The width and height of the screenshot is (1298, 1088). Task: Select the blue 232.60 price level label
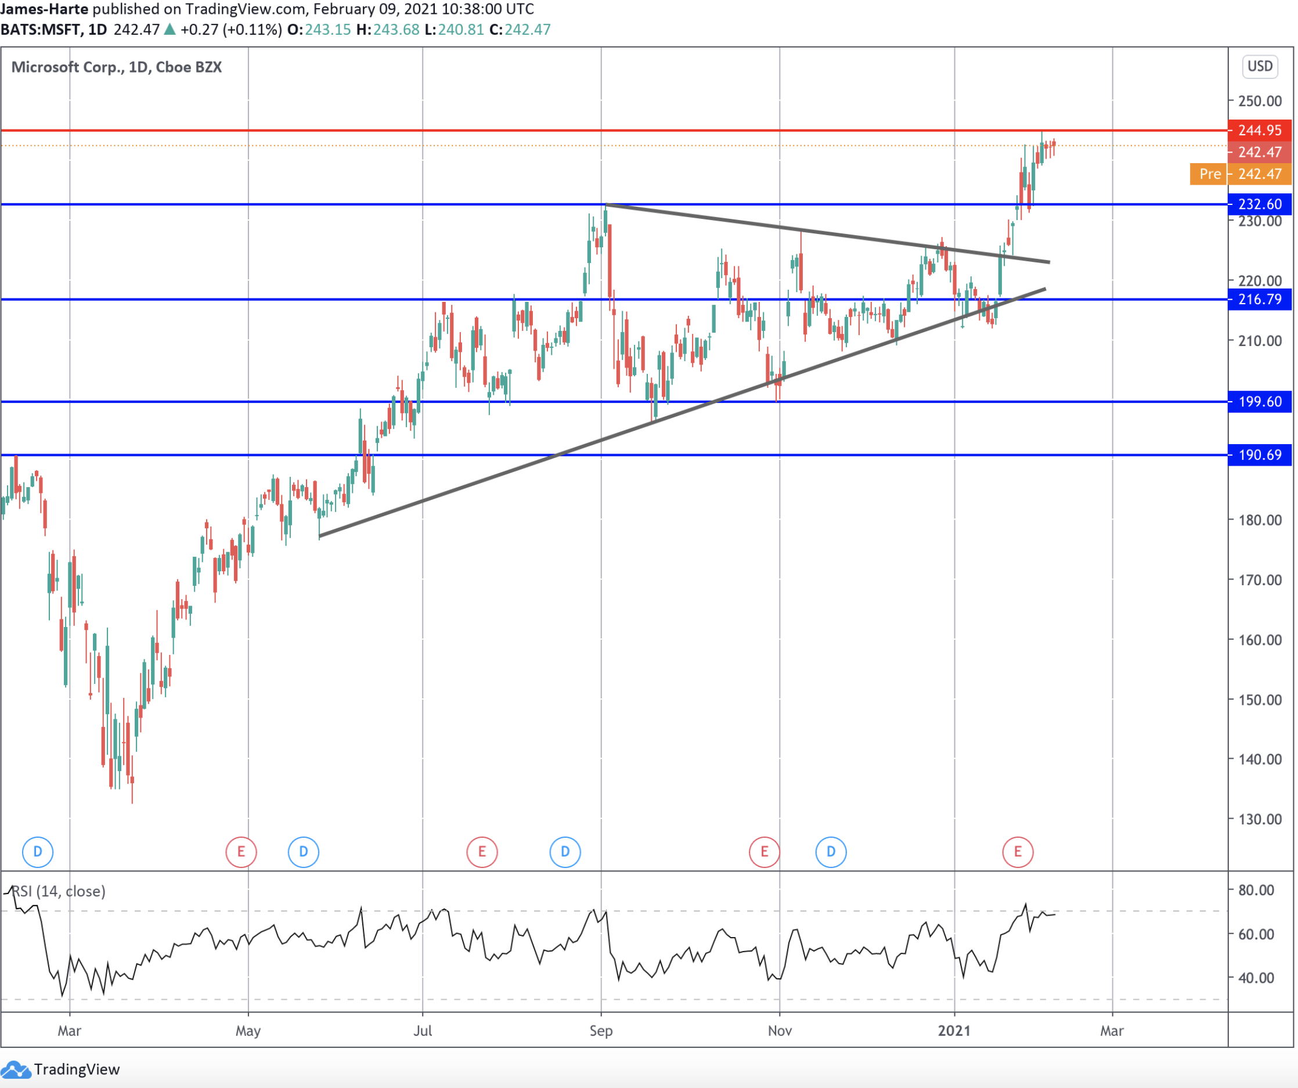click(x=1260, y=204)
